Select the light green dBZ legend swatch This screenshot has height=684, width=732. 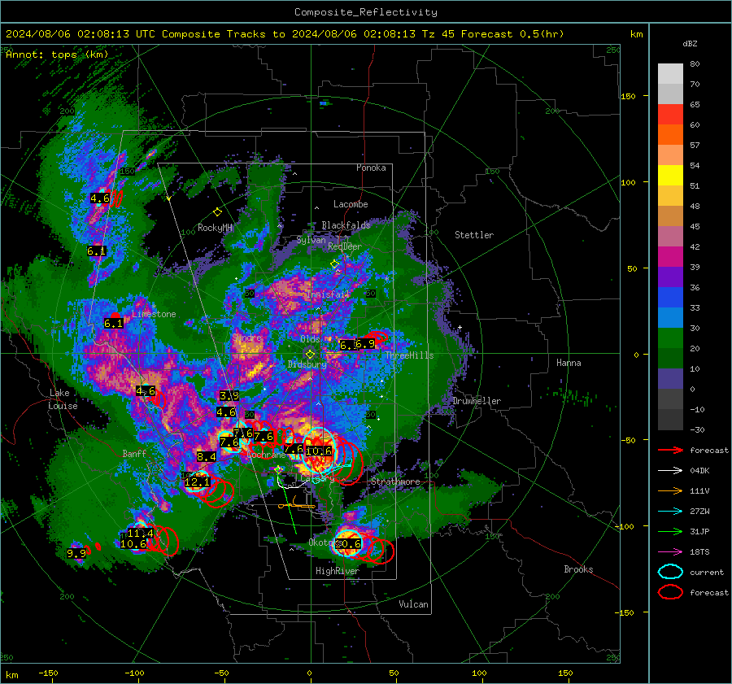[x=670, y=338]
